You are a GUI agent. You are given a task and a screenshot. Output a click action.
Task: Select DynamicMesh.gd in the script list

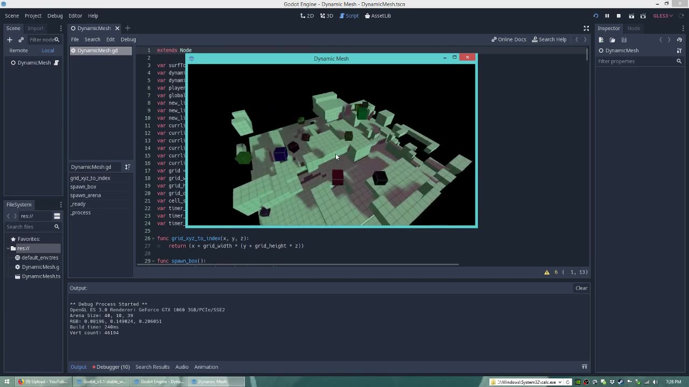pyautogui.click(x=100, y=51)
